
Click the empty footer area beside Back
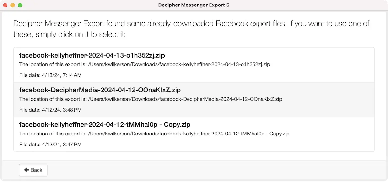tap(210, 170)
